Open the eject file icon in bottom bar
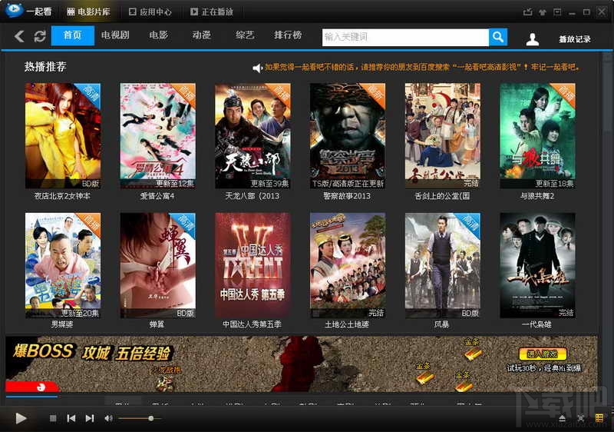This screenshot has height=432, width=614. 563,418
